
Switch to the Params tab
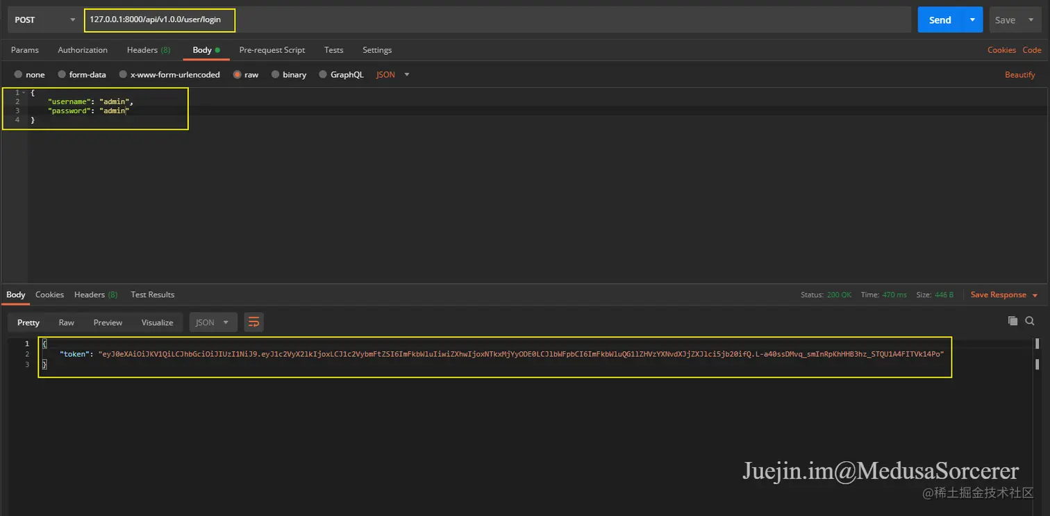click(25, 50)
